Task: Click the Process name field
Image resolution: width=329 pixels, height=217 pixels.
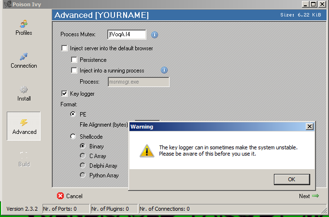Action: tap(139, 82)
